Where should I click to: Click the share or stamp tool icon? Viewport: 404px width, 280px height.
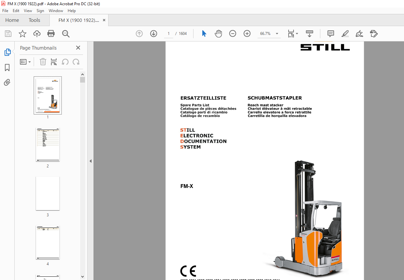[374, 34]
